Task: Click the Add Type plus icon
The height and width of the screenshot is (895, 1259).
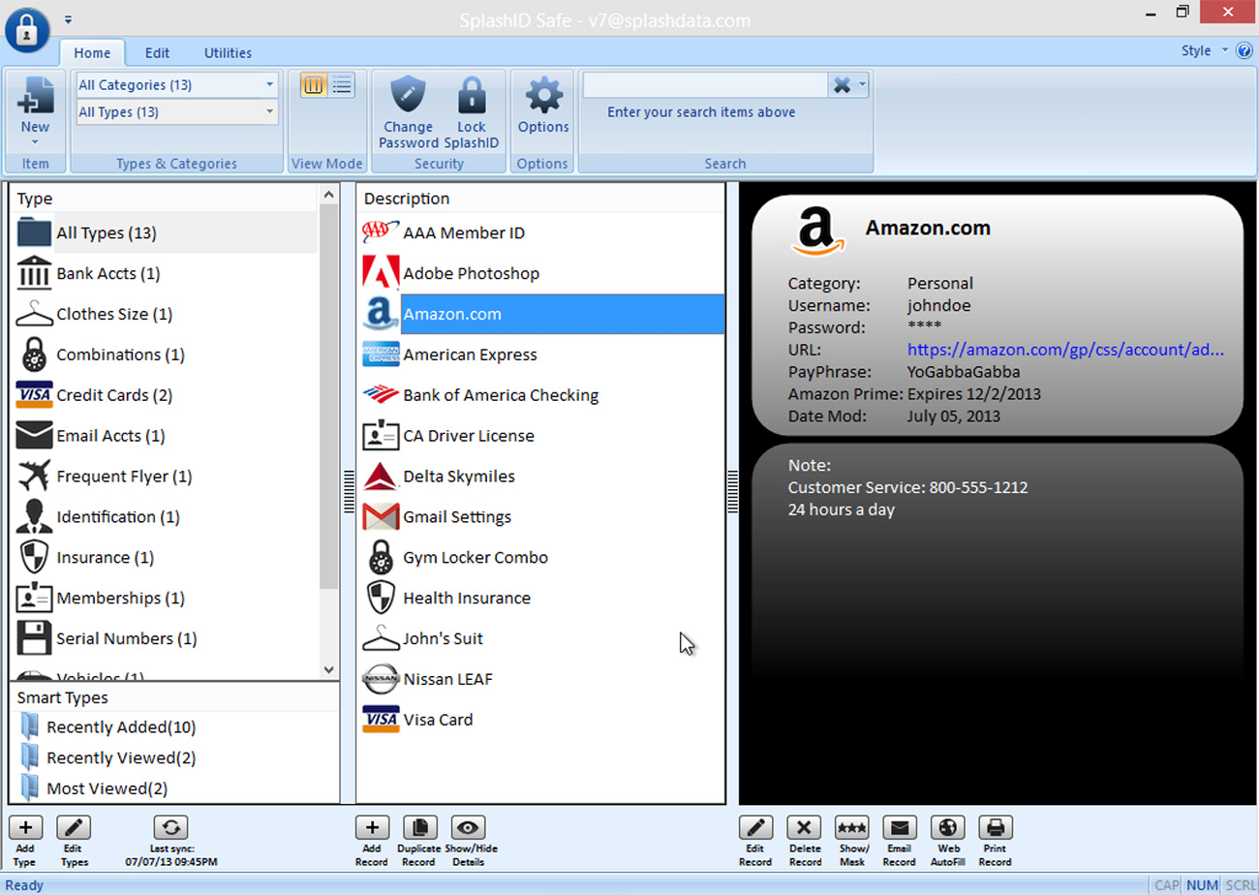Action: tap(25, 827)
